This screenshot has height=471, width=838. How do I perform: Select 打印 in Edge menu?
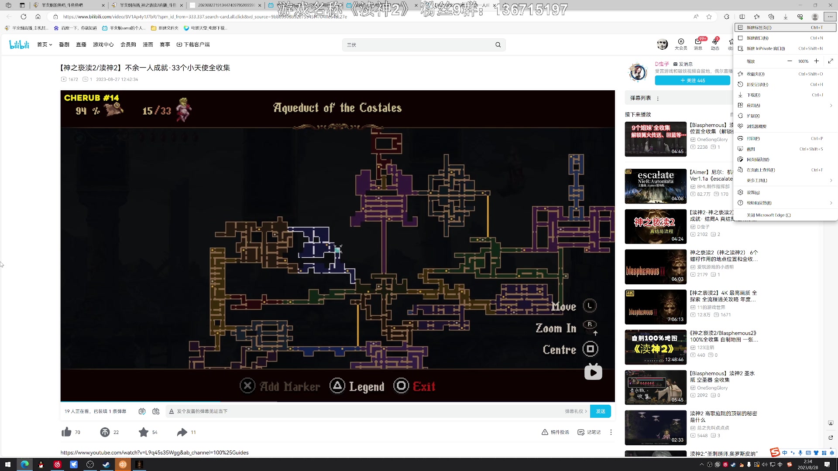[x=786, y=138]
